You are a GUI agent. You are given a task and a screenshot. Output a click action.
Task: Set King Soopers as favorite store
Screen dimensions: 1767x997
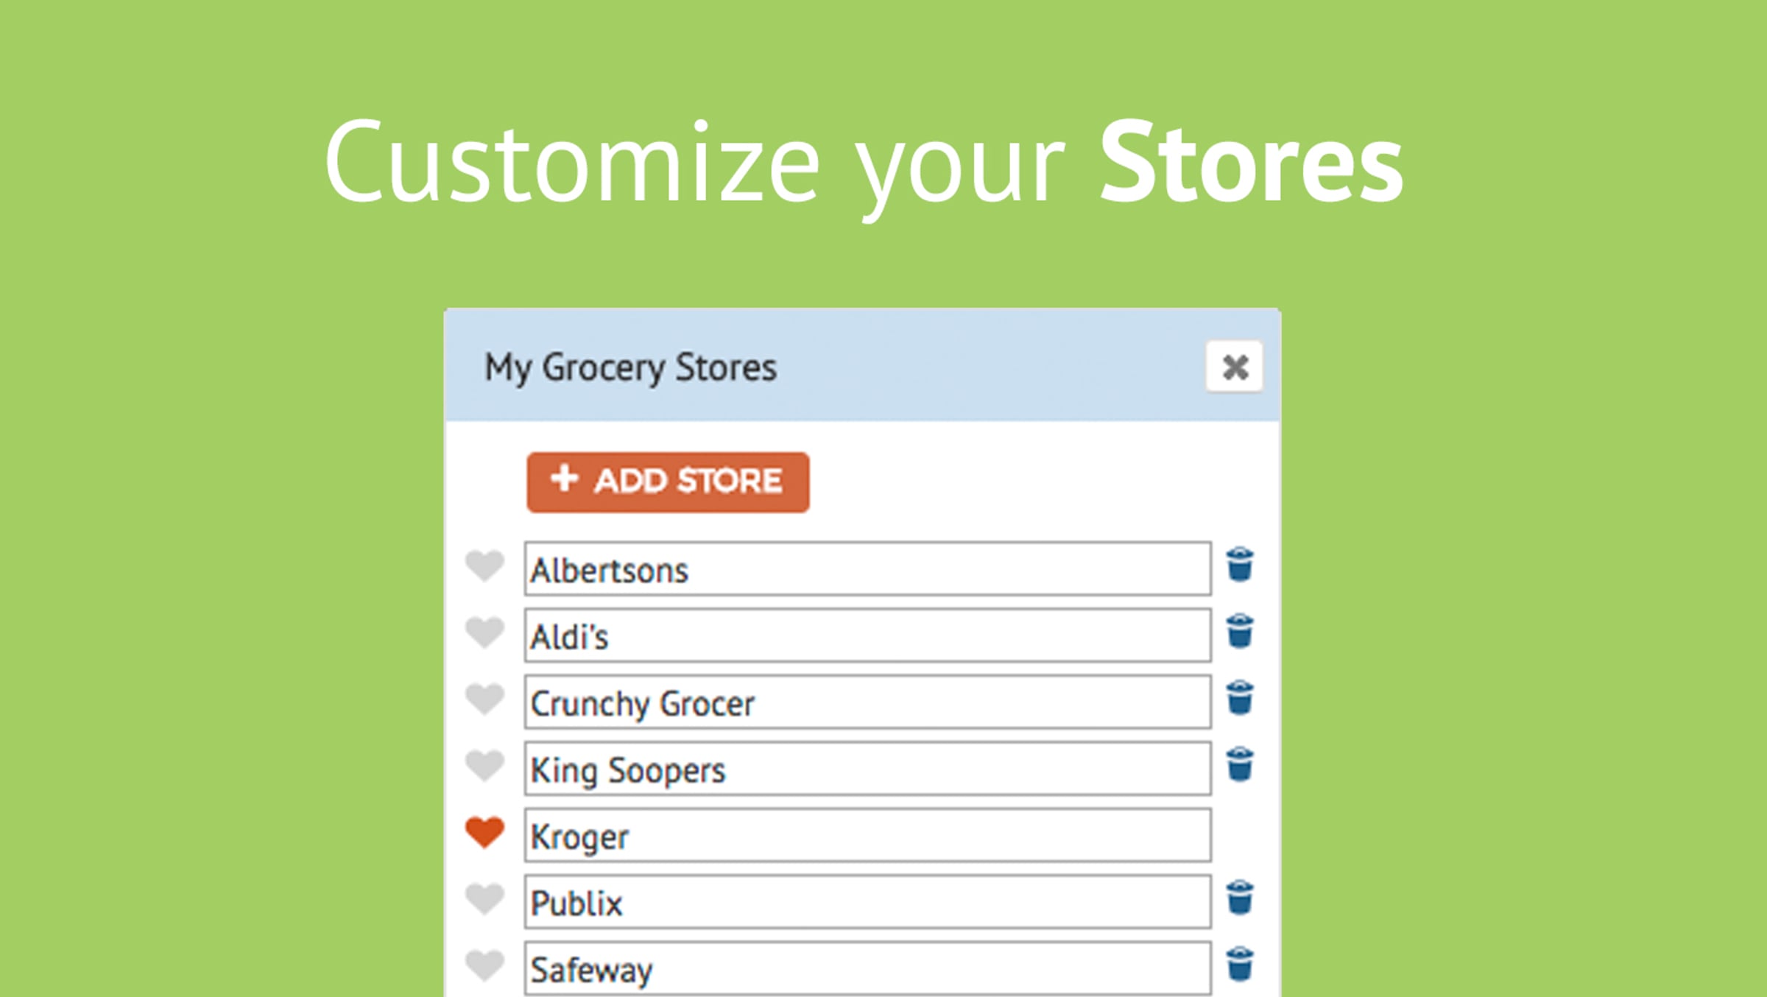(484, 766)
